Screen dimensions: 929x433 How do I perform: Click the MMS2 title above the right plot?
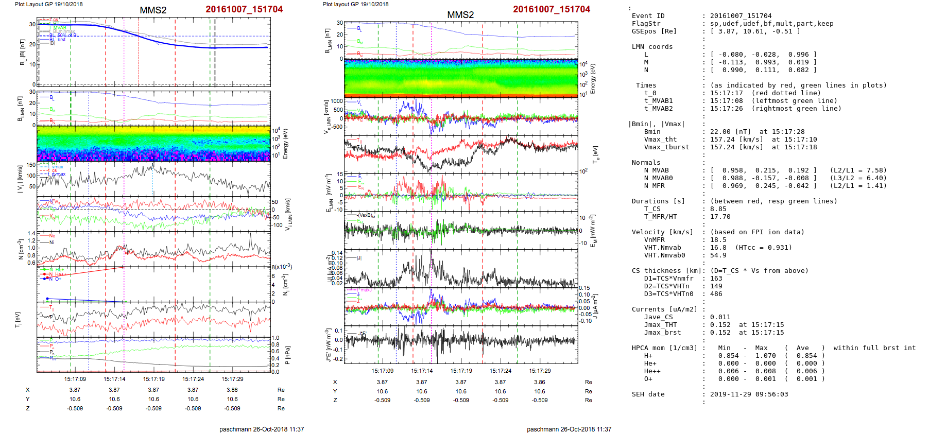tap(460, 15)
